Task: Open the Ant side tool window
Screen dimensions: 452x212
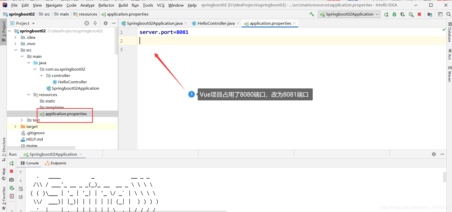Action: click(449, 54)
